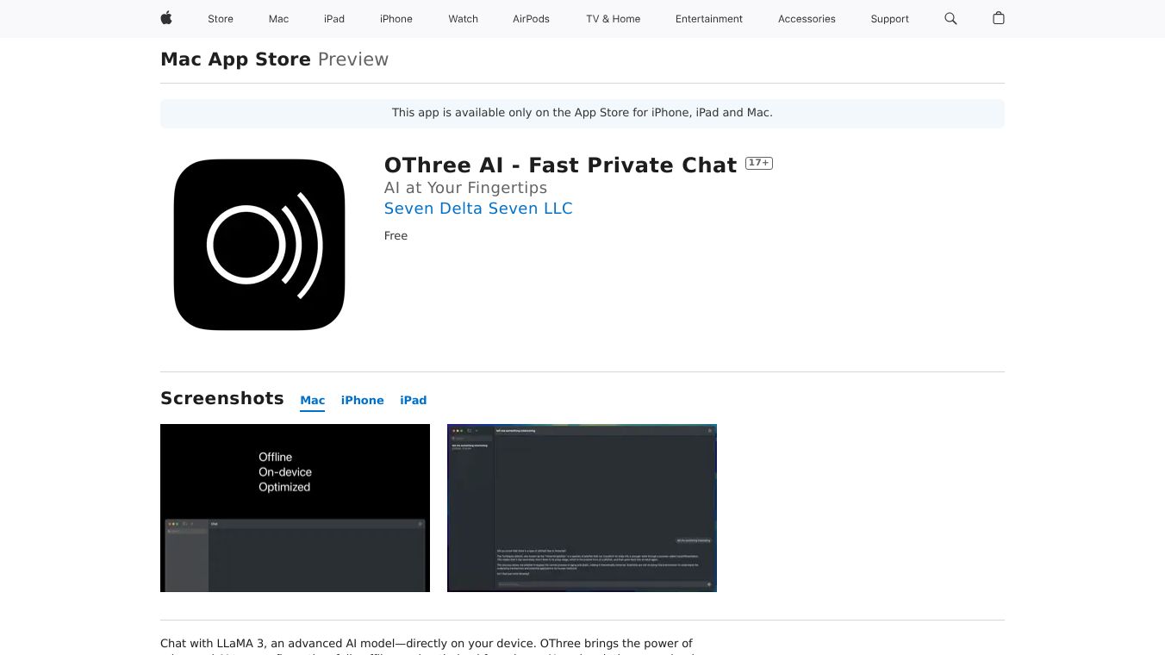View the Offline On-device Optimized screenshot
The height and width of the screenshot is (655, 1165).
(x=295, y=508)
